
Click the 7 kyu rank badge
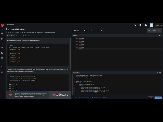8,29
